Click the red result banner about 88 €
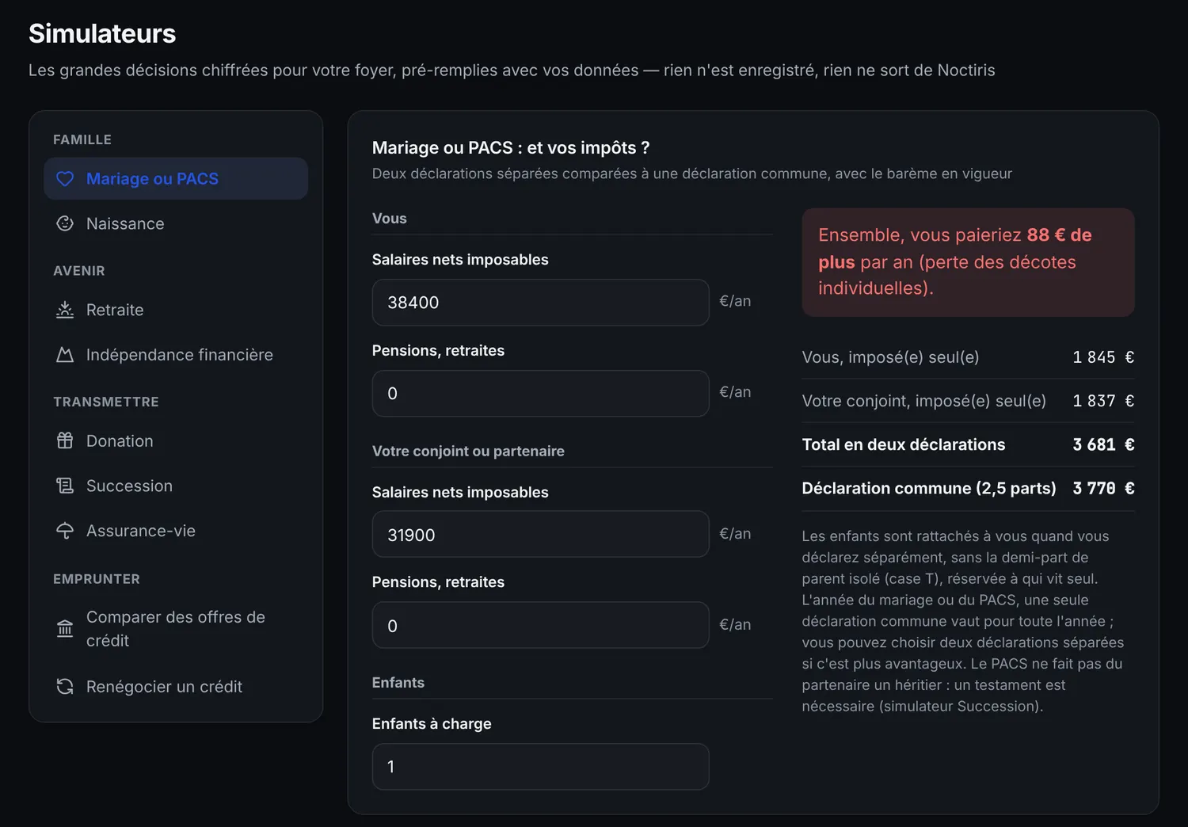1188x827 pixels. click(968, 262)
